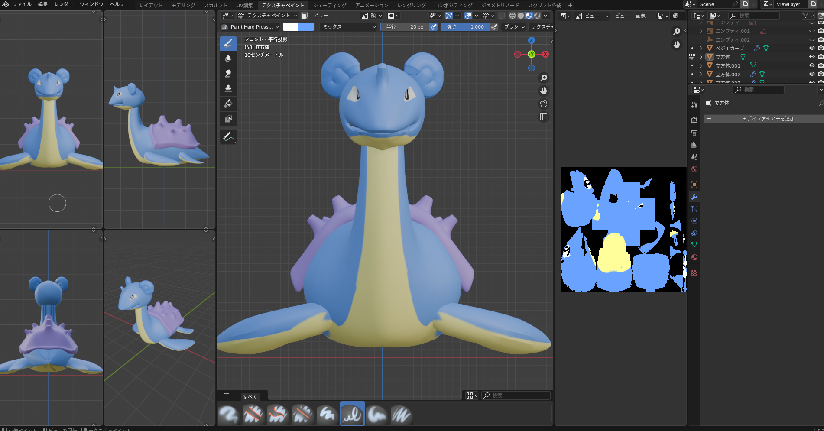824x431 pixels.
Task: Select the Annotate pencil tool
Action: 228,137
